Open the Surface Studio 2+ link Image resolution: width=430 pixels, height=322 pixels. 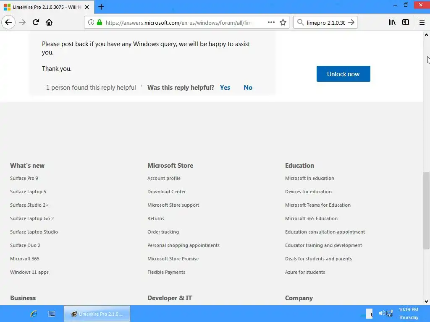tap(29, 205)
